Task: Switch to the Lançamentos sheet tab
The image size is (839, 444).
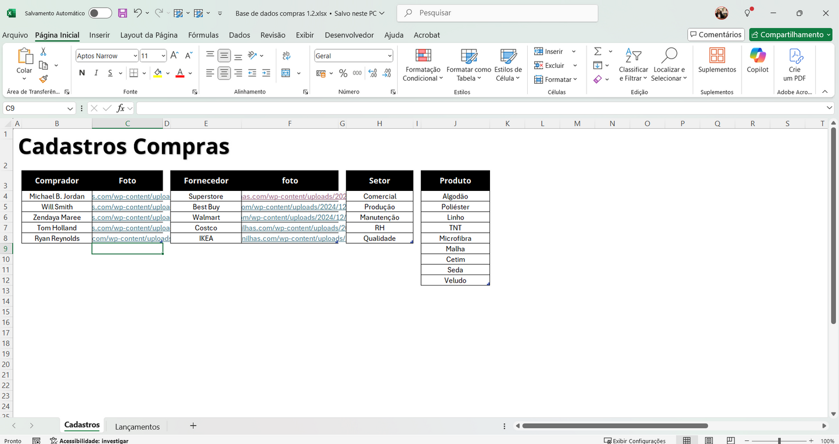Action: click(137, 426)
